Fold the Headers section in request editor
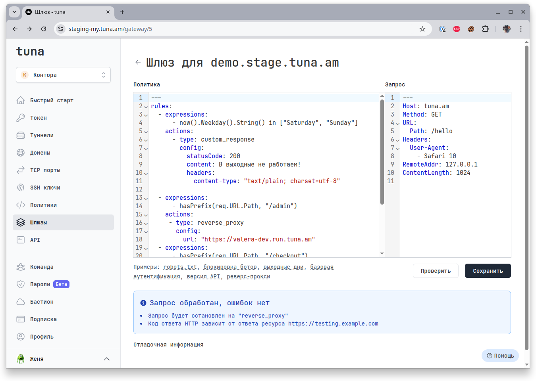The image size is (536, 381). point(397,140)
